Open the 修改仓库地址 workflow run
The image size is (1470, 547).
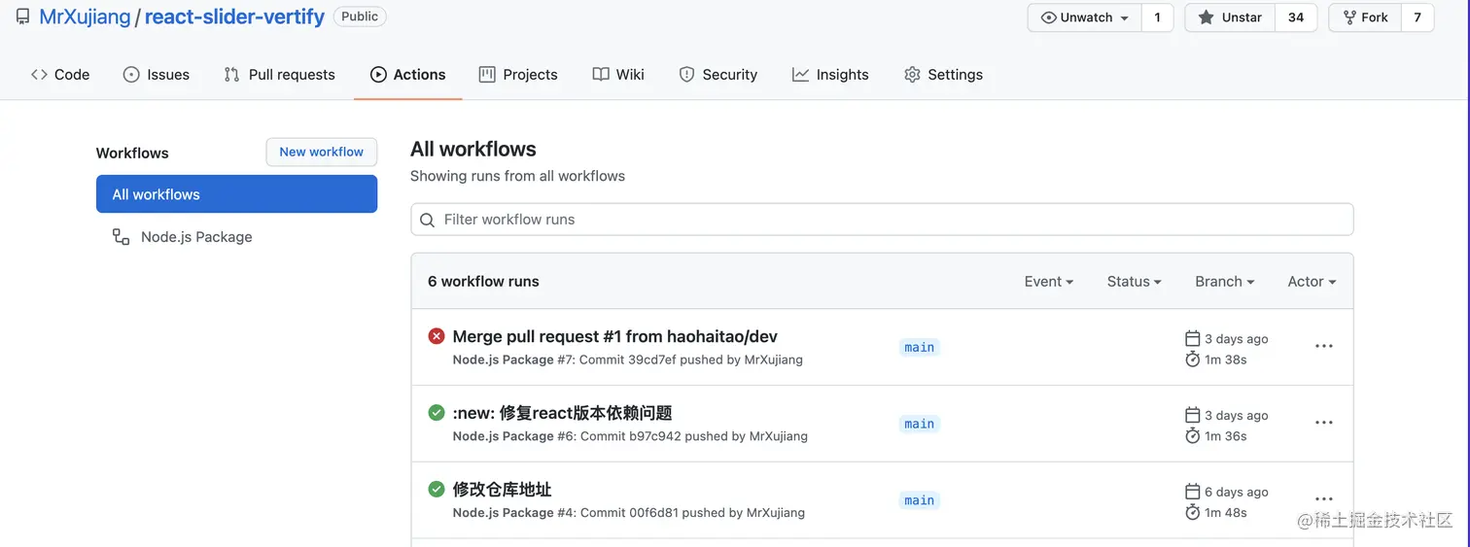503,490
